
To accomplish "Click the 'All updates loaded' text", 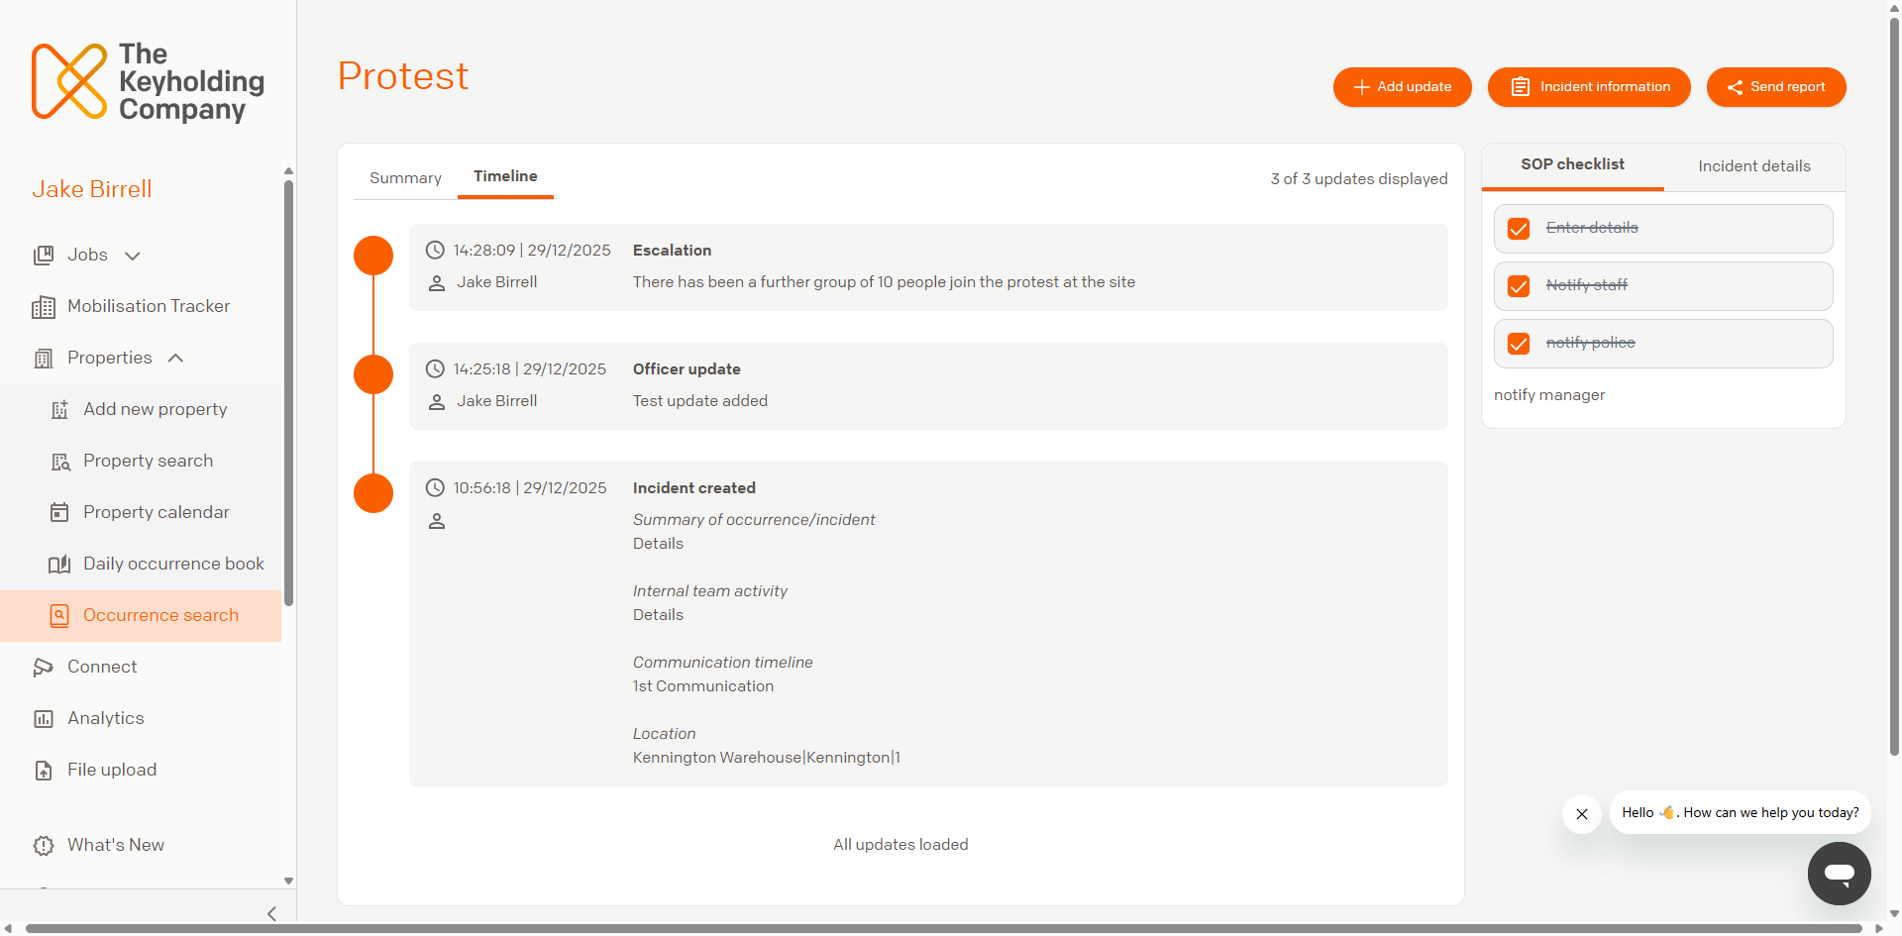I will click(x=900, y=846).
